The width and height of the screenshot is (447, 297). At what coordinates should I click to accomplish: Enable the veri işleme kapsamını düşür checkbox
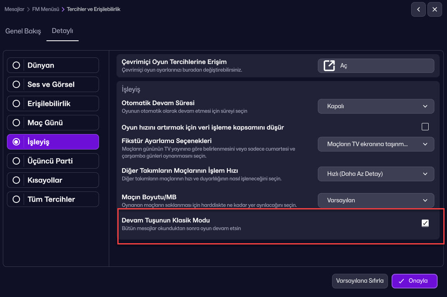(x=425, y=127)
